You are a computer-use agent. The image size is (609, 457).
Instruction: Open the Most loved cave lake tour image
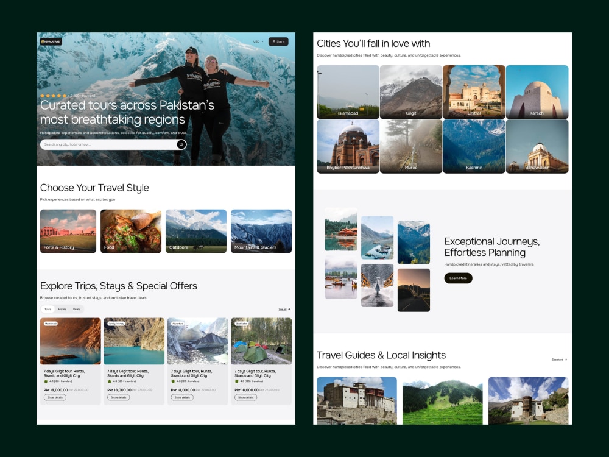tap(71, 341)
